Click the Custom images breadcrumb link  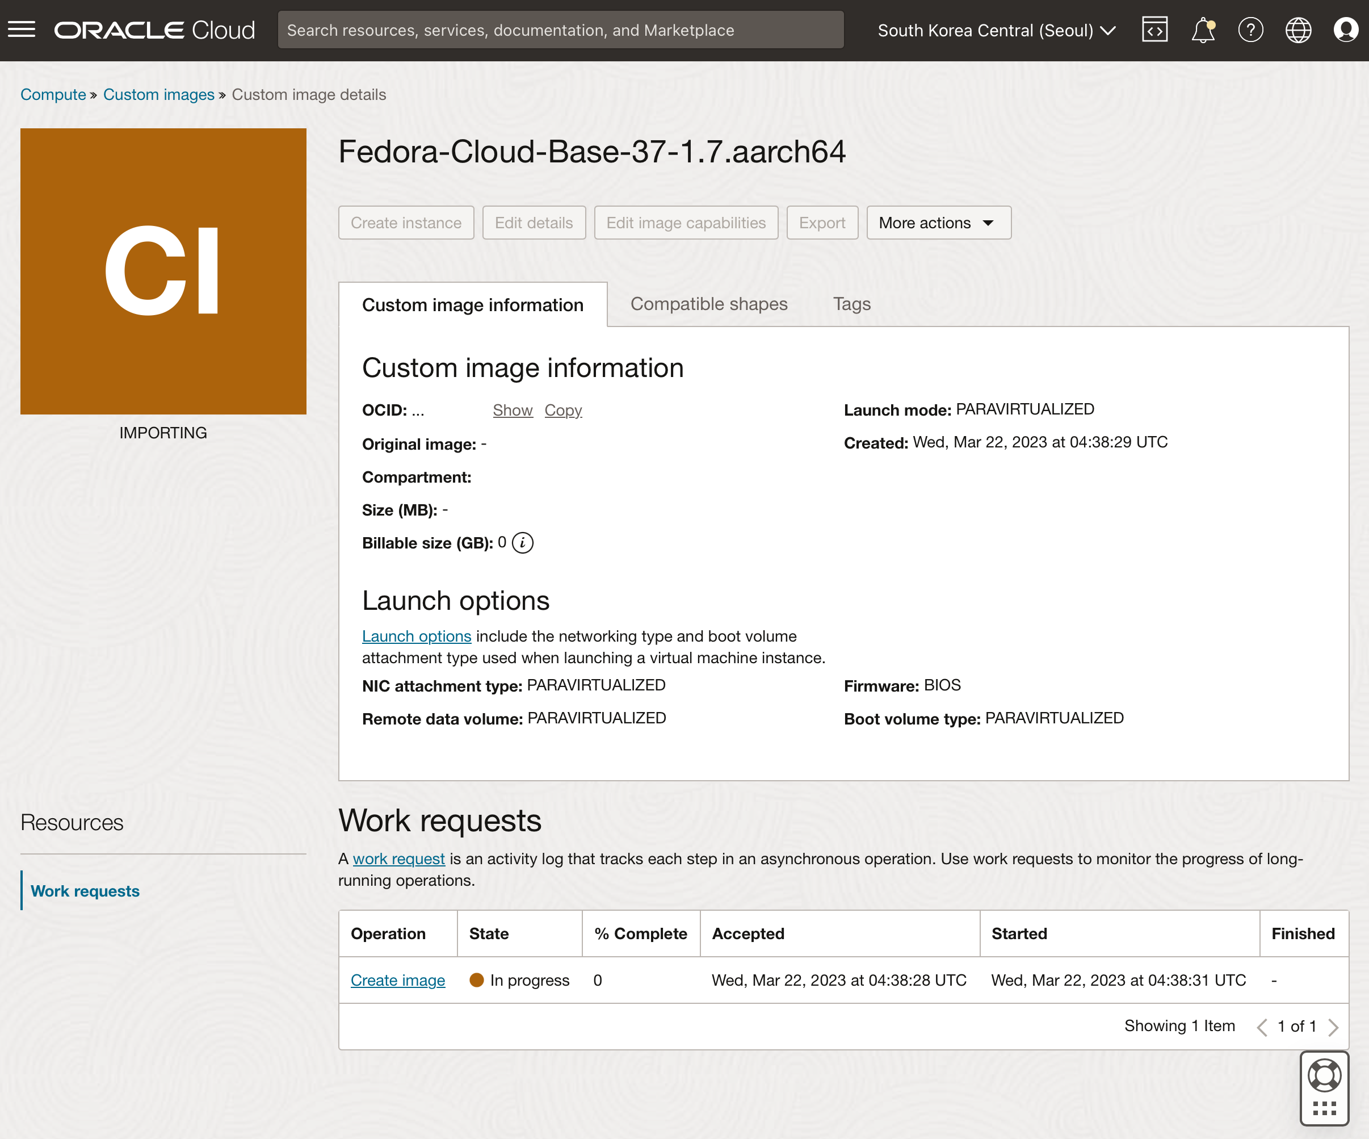158,94
